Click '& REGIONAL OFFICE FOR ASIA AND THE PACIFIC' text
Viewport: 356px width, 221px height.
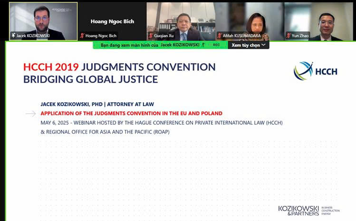105,132
